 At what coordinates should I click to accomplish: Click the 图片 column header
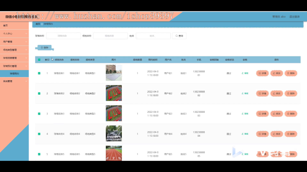click(x=114, y=60)
